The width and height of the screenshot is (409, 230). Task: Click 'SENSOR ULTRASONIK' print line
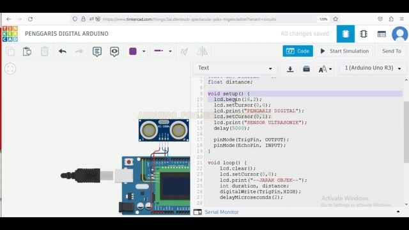click(x=261, y=122)
